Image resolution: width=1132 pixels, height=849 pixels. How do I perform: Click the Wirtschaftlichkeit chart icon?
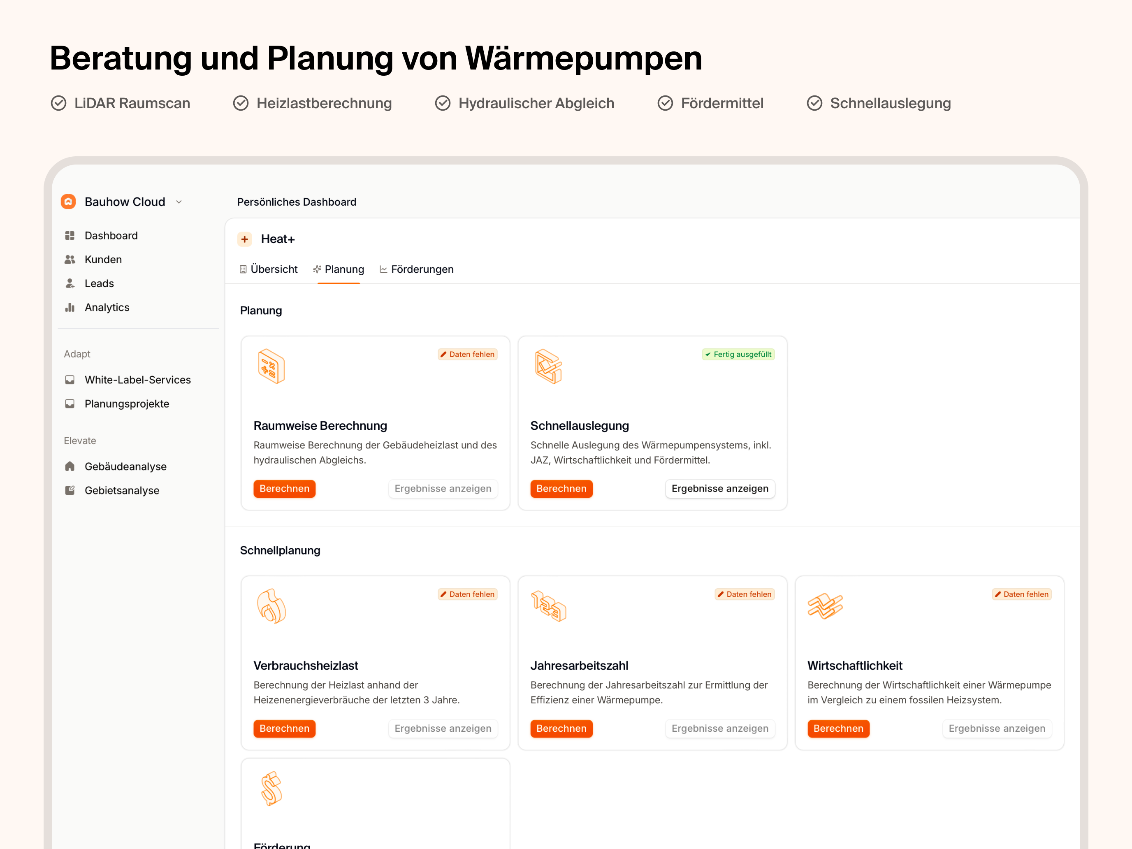[x=825, y=606]
